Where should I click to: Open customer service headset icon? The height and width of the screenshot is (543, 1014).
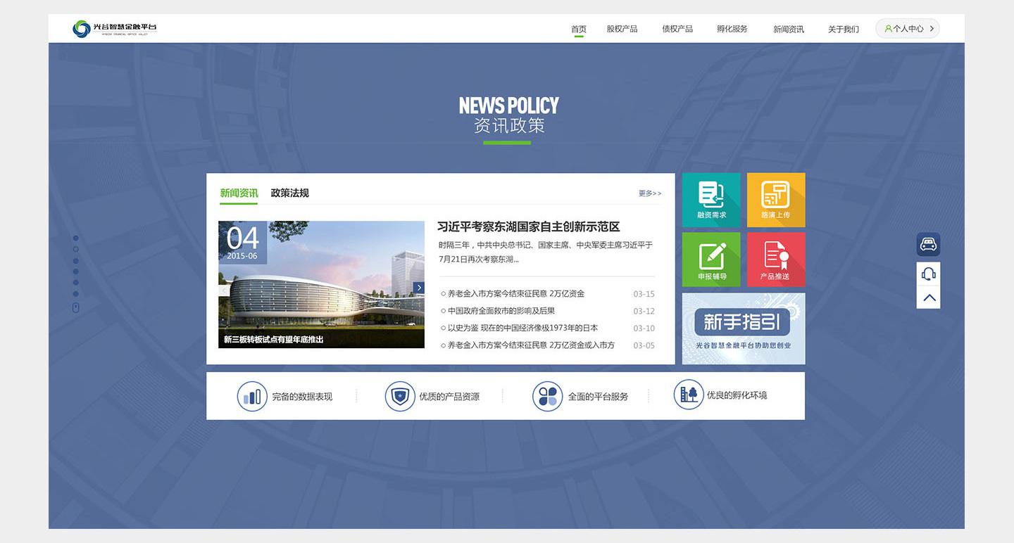pos(928,274)
